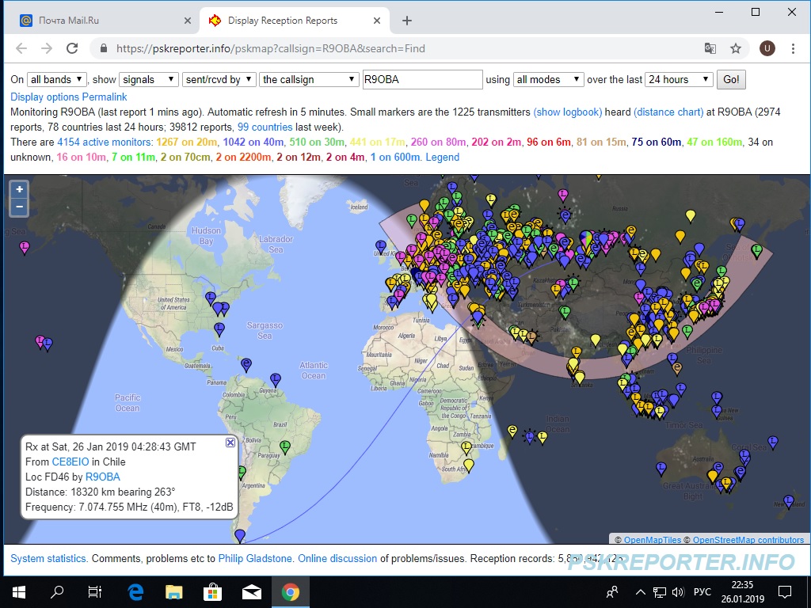Viewport: 811px width, 608px height.
Task: Open the '1267 on 20m' band link
Action: [x=186, y=142]
